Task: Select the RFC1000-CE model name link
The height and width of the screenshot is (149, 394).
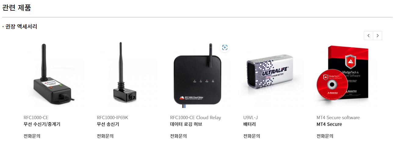Action: 36,118
